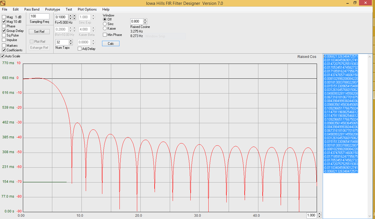Click the '8.273 Hz' readout text
Viewport: 375px width, 219px height.
point(137,36)
